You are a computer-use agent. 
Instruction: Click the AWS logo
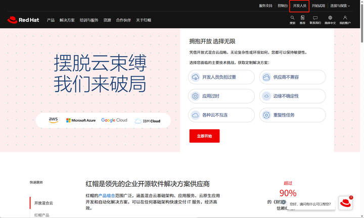coord(54,120)
